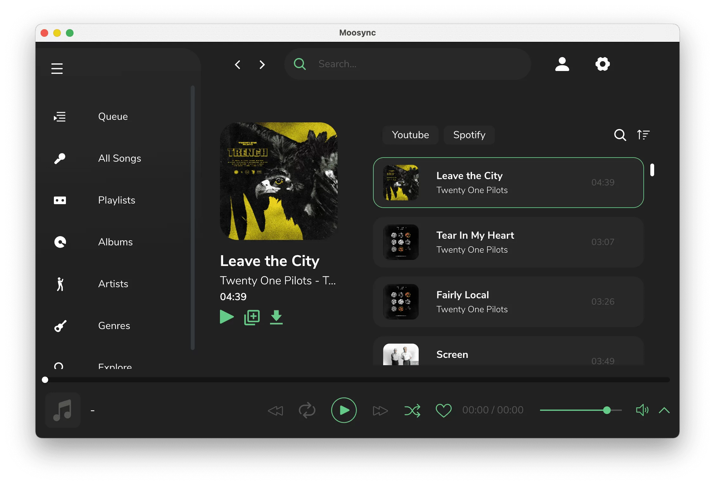Open the Queue page
715x485 pixels.
coord(113,117)
